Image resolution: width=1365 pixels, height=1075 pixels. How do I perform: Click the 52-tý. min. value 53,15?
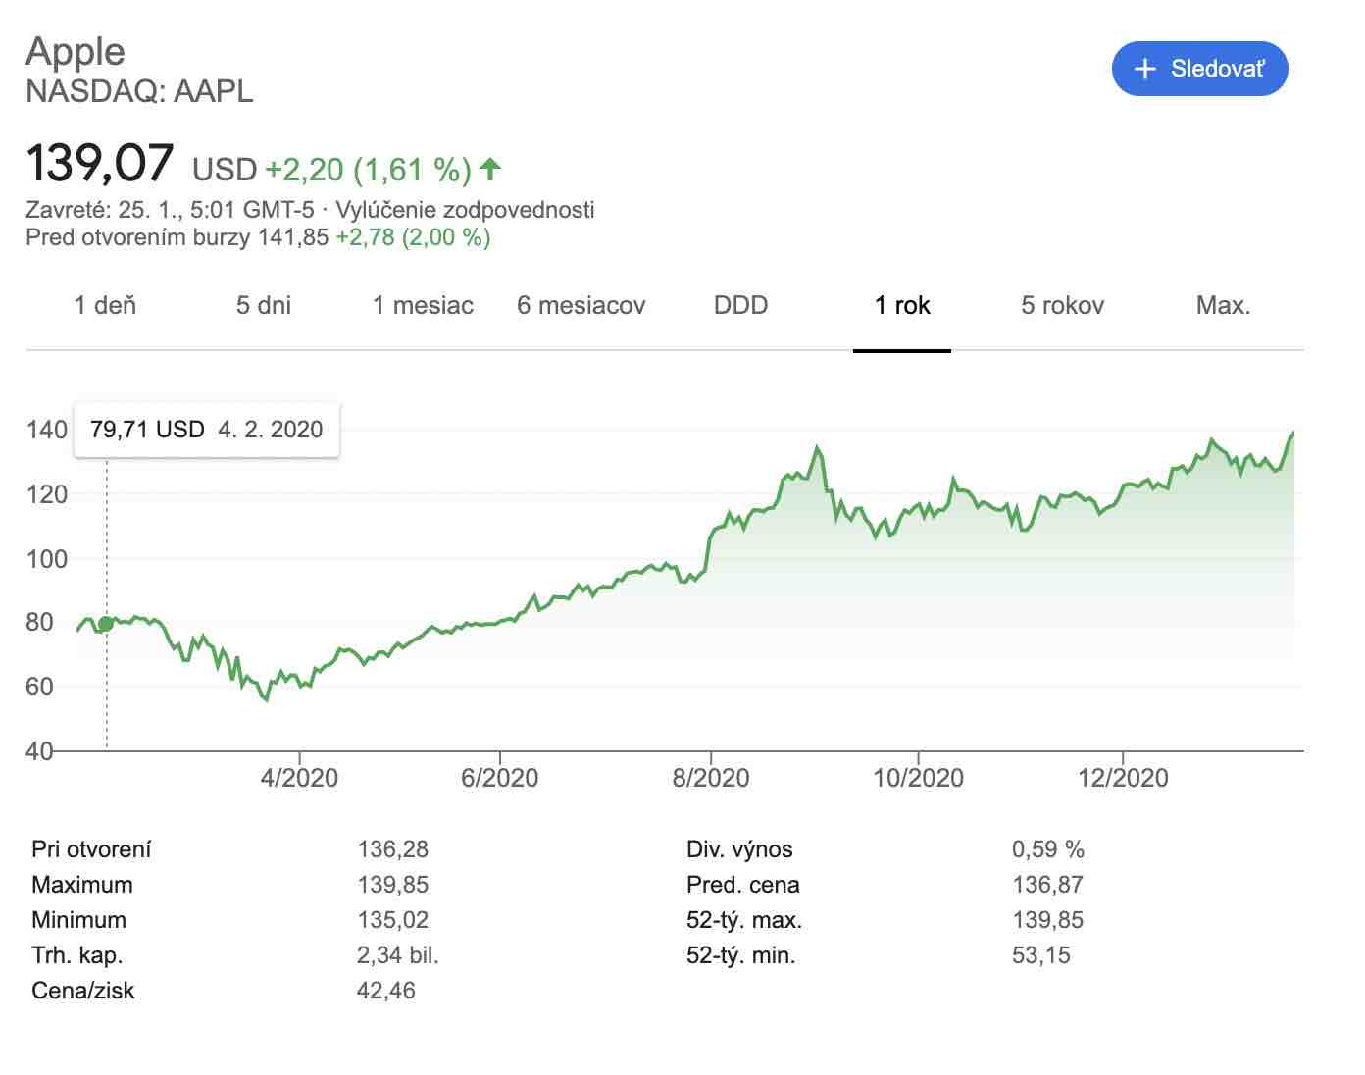tap(1041, 955)
